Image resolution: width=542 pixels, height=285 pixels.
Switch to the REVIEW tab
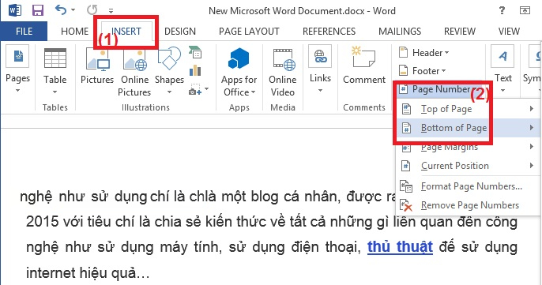(x=460, y=32)
